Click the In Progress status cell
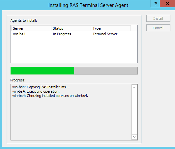The image size is (175, 149). coord(62,34)
